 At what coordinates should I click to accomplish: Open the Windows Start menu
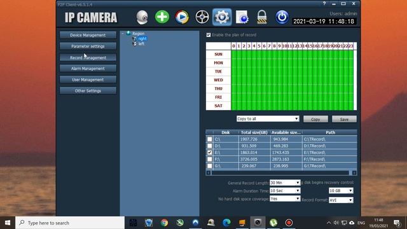point(8,223)
